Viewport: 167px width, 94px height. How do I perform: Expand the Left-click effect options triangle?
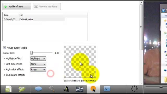pyautogui.click(x=4, y=64)
